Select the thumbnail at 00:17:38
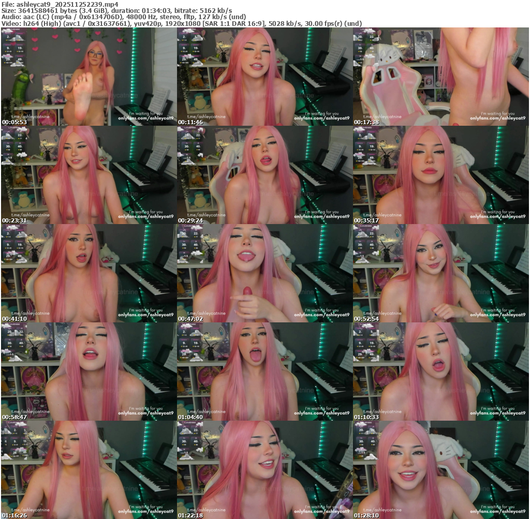The image size is (530, 519). [440, 77]
